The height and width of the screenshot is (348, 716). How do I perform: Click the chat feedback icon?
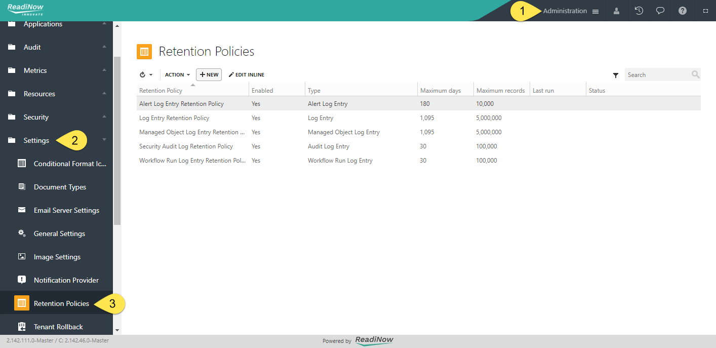660,10
